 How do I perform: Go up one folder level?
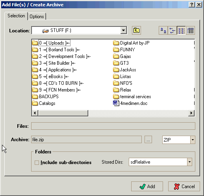point(136,30)
